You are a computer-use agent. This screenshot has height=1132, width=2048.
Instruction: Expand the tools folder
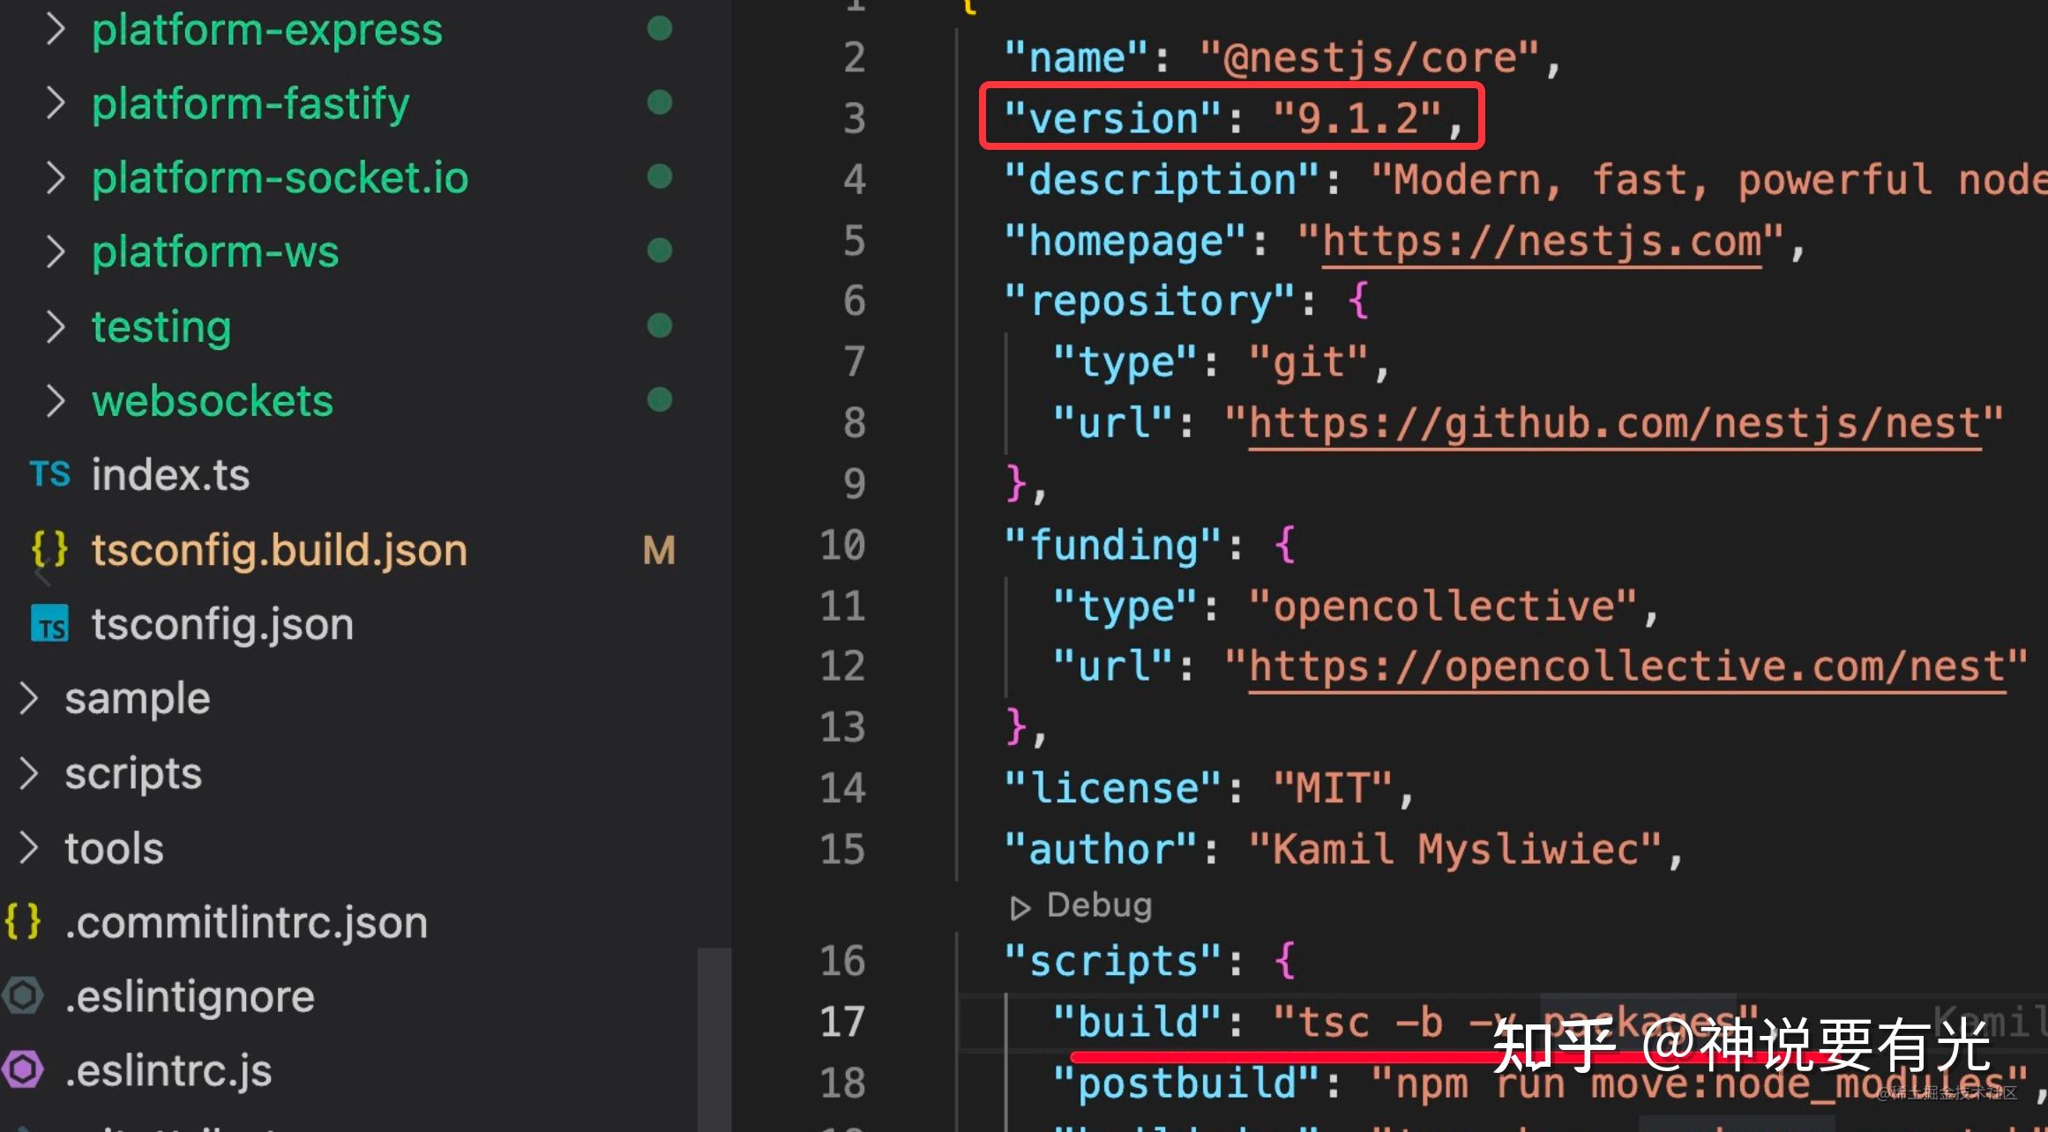27,846
